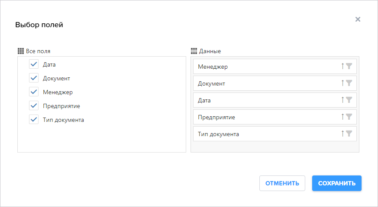Screen dimensions: 378x207
Task: Open filter funnel for Предприятие row
Action: pyautogui.click(x=349, y=117)
